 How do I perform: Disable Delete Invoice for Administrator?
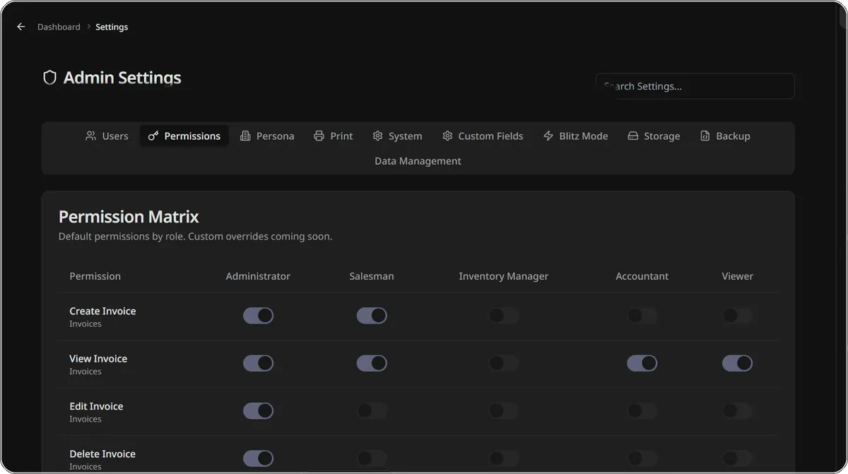point(258,458)
